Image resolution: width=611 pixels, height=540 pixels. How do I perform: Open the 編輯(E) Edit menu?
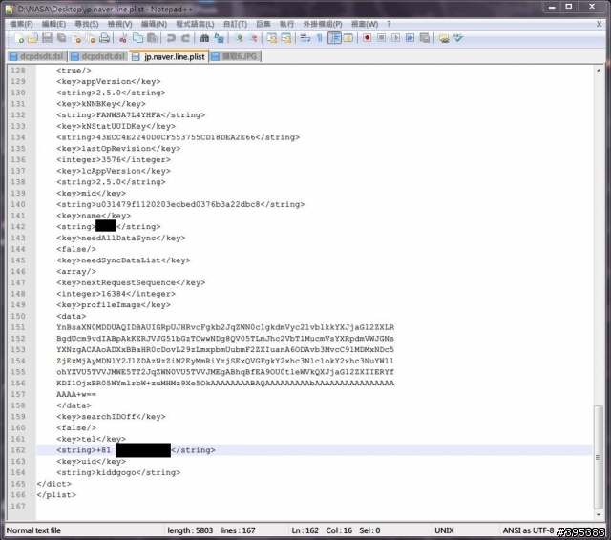point(53,24)
